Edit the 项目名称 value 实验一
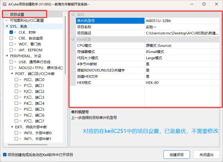 click(x=182, y=27)
